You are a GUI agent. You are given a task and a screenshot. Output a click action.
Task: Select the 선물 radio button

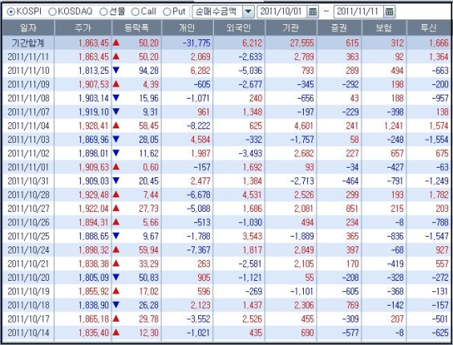click(103, 12)
